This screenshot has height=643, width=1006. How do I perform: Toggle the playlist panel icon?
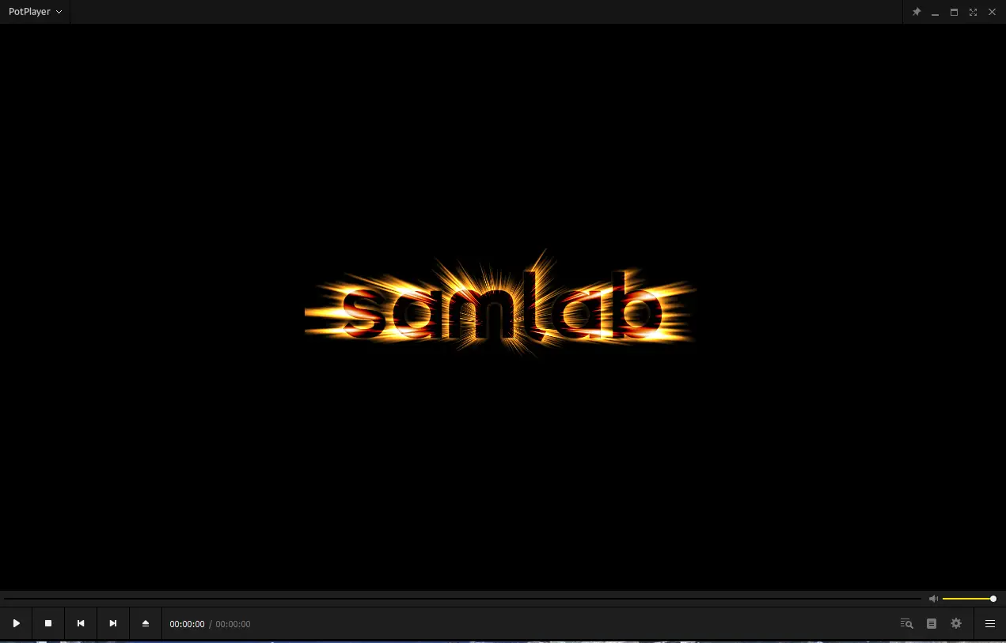pyautogui.click(x=932, y=623)
